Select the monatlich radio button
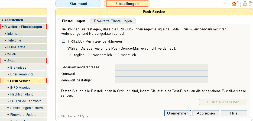Screen dimensions: 253x121 click(117, 55)
